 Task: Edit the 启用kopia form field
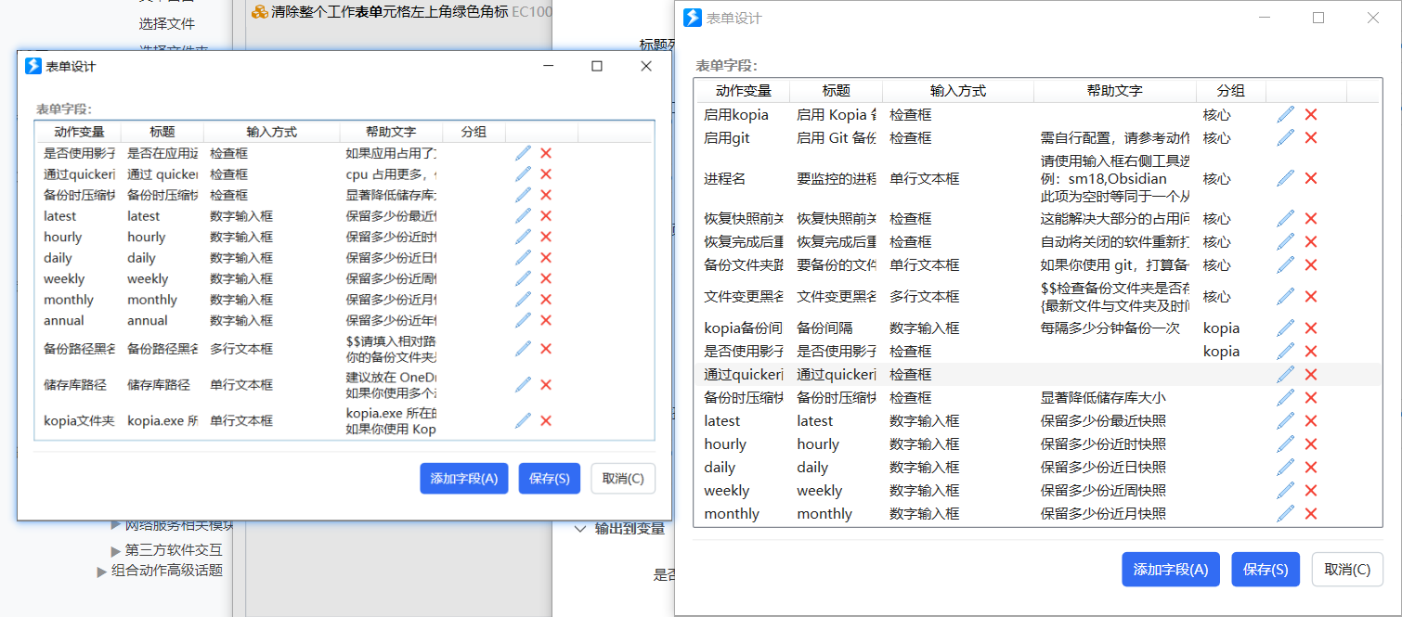1285,114
